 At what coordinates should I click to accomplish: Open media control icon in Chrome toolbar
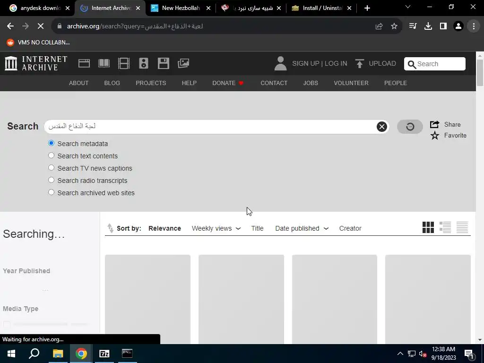point(413,26)
